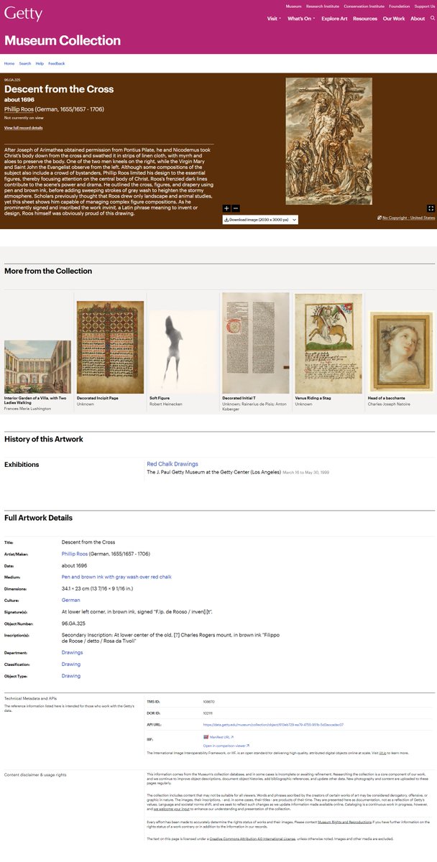Open the Help link
Viewport: 437px width, 862px height.
[x=40, y=63]
